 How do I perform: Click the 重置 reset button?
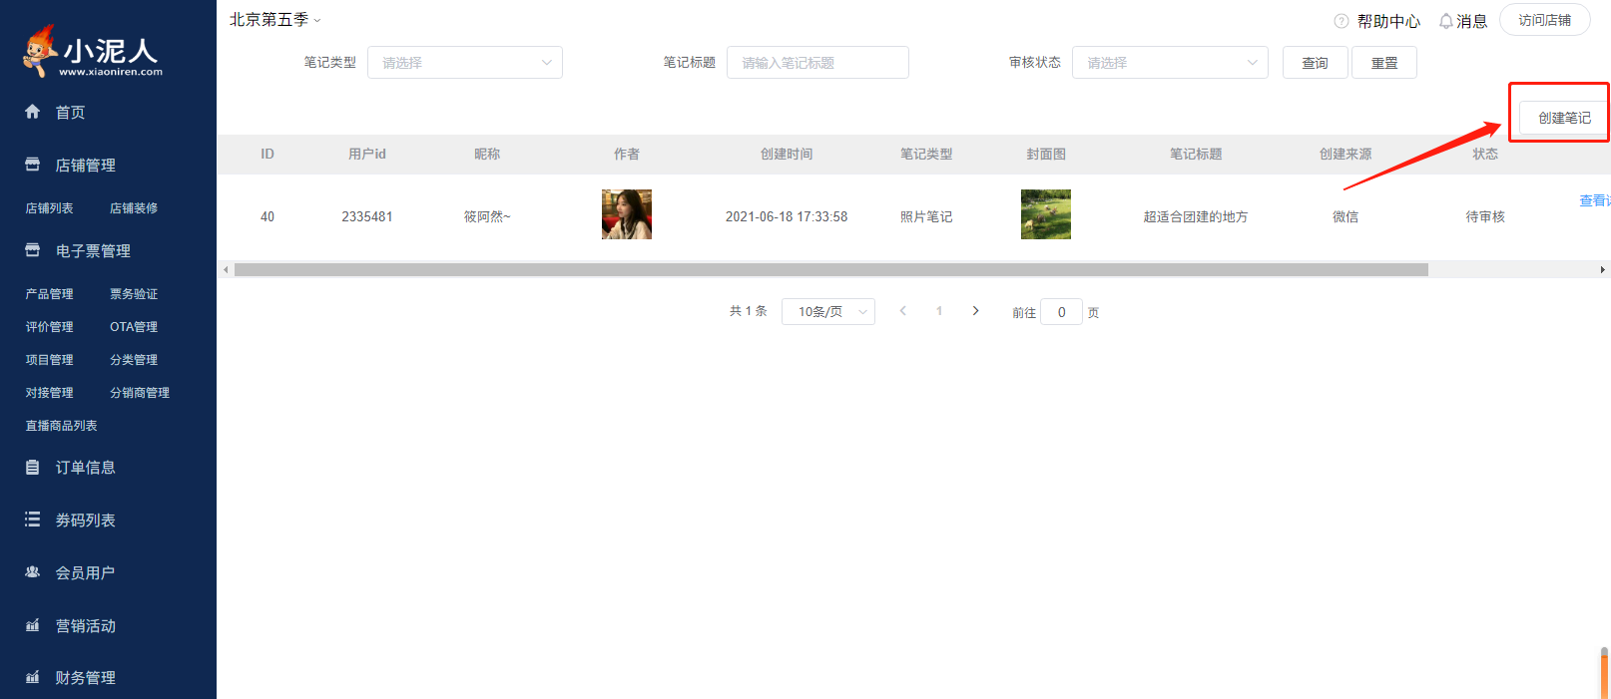[1383, 63]
